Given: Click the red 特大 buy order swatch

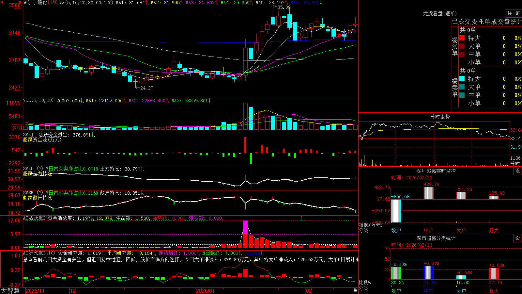Looking at the screenshot, I should (462, 38).
